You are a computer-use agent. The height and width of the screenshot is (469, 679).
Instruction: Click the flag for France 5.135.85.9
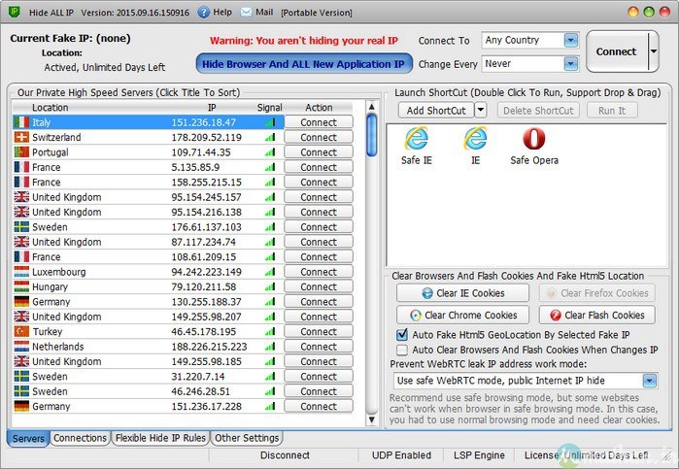tap(21, 167)
